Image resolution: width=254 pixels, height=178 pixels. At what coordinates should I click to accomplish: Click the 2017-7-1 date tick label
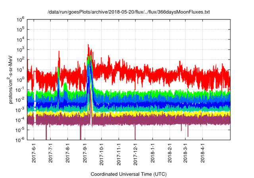[51, 153]
